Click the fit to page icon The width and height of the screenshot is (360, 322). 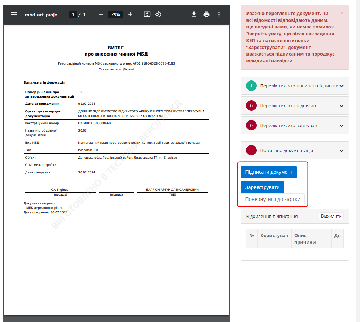point(147,14)
